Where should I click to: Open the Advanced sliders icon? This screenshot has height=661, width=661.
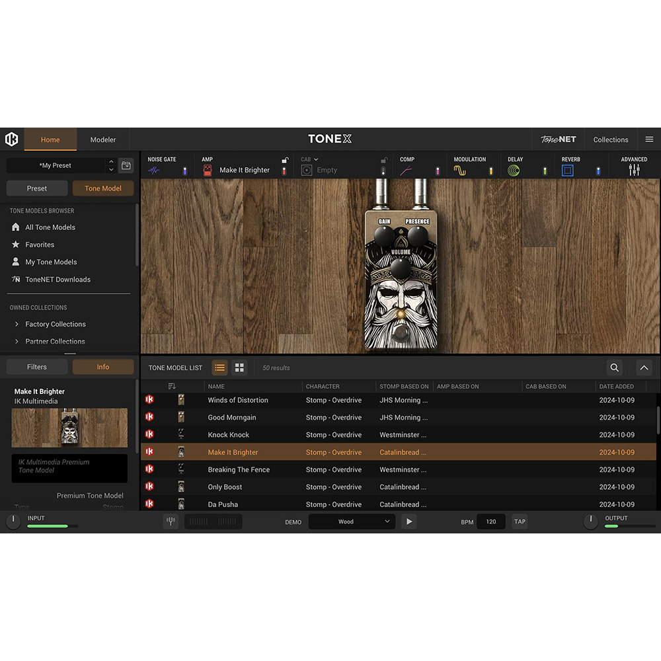pyautogui.click(x=634, y=170)
